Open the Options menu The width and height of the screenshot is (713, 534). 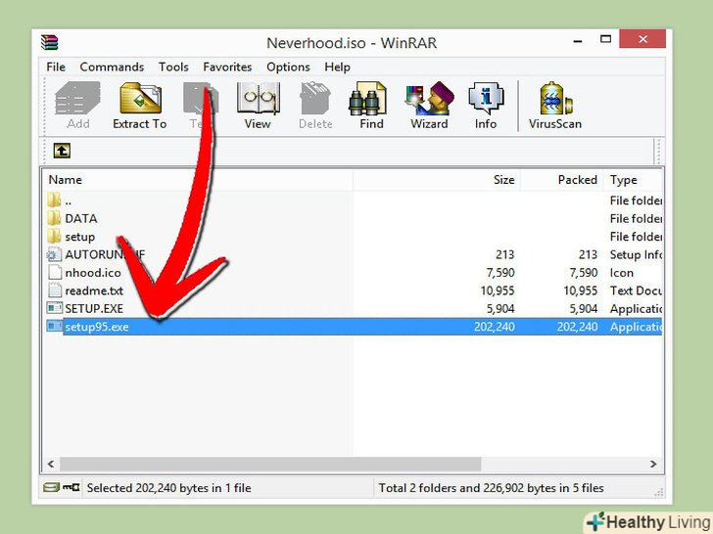288,67
